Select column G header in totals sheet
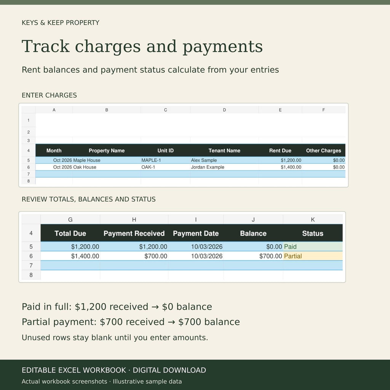Viewport: 390px width, 390px height. [70, 219]
